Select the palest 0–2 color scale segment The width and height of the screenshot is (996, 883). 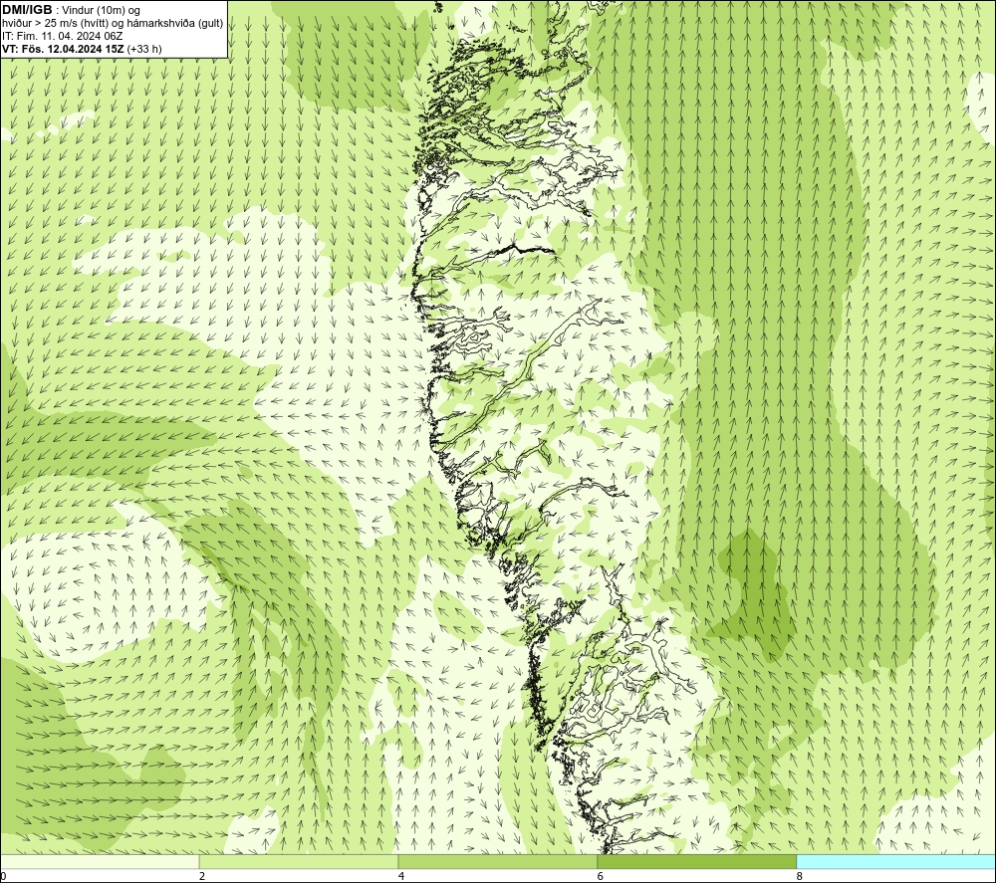(100, 861)
